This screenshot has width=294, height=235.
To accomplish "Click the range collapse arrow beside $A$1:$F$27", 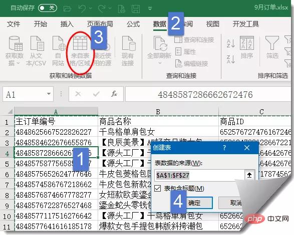I will [249, 175].
